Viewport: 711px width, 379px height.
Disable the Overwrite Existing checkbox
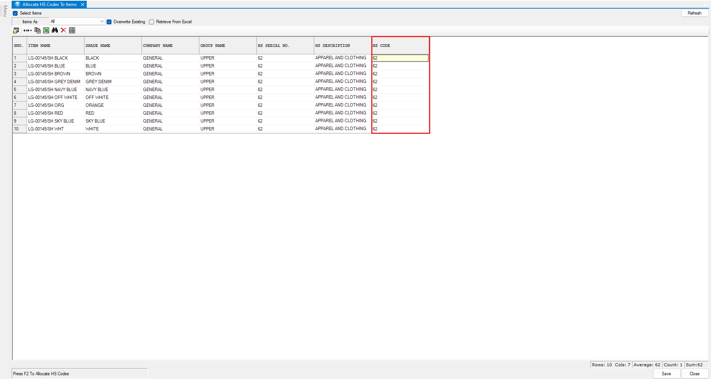(x=109, y=22)
